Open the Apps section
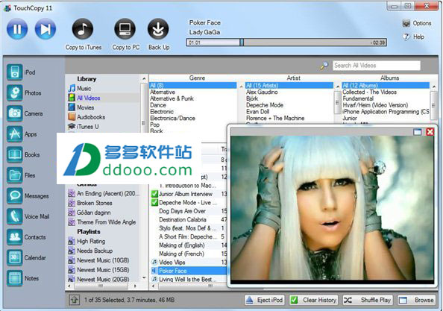 click(x=15, y=134)
